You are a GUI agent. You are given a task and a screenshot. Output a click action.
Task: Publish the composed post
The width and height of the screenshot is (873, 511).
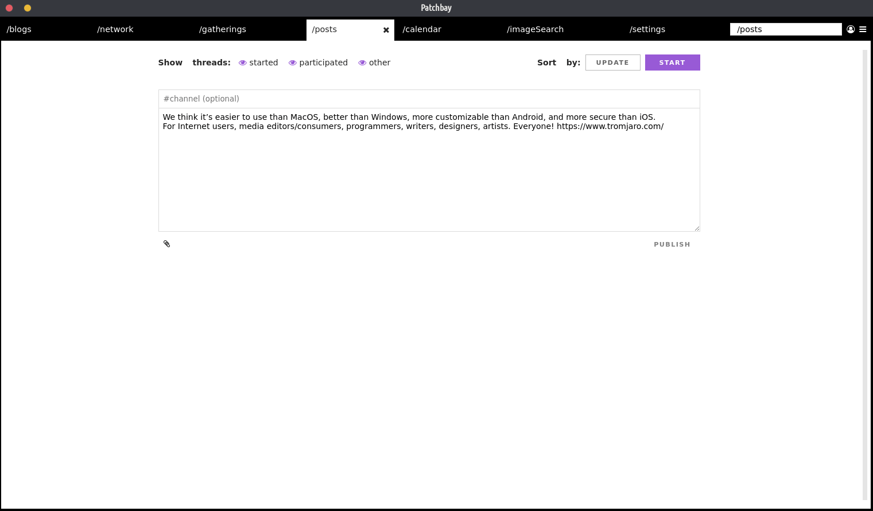click(672, 244)
